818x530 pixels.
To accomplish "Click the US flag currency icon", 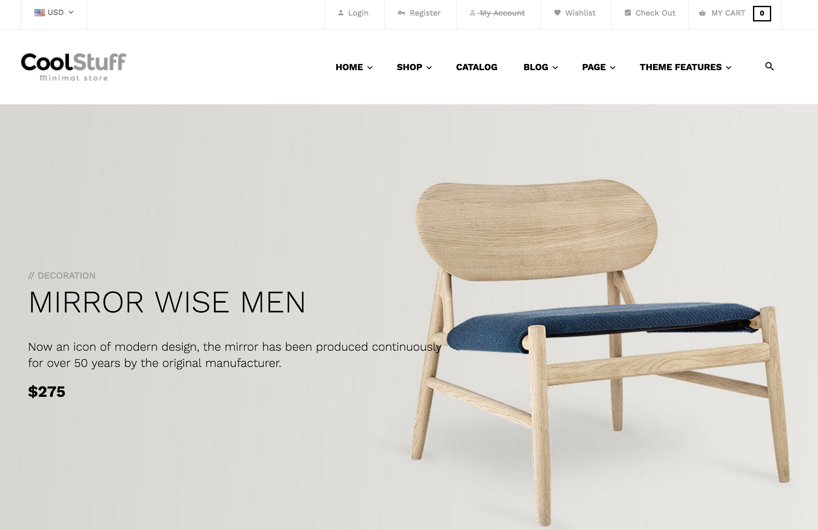I will click(40, 13).
